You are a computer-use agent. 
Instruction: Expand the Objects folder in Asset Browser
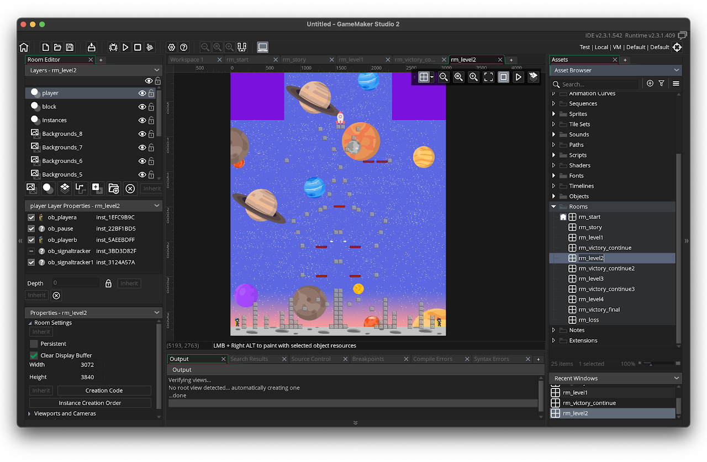(553, 196)
